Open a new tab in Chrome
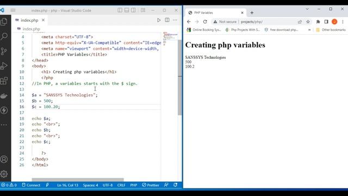Viewport: 348px width, 196px height. point(252,13)
